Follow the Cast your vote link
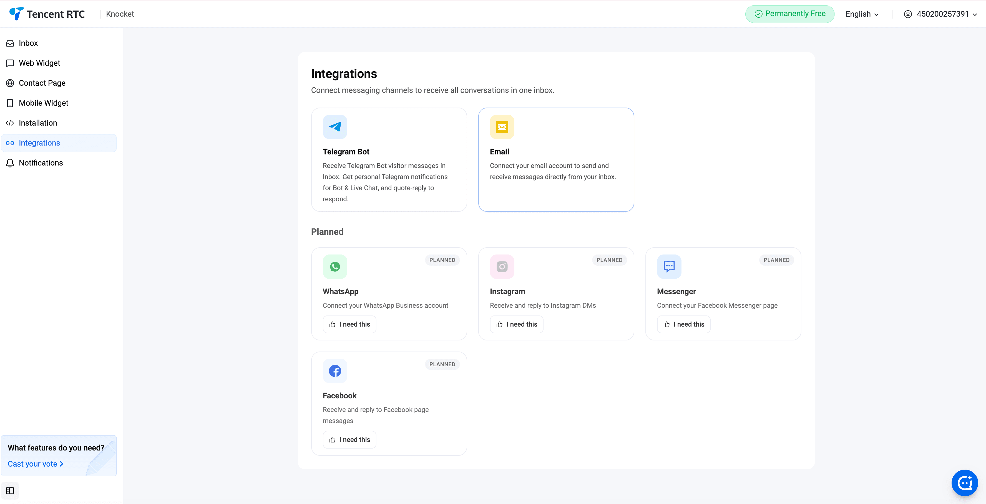 [x=36, y=464]
